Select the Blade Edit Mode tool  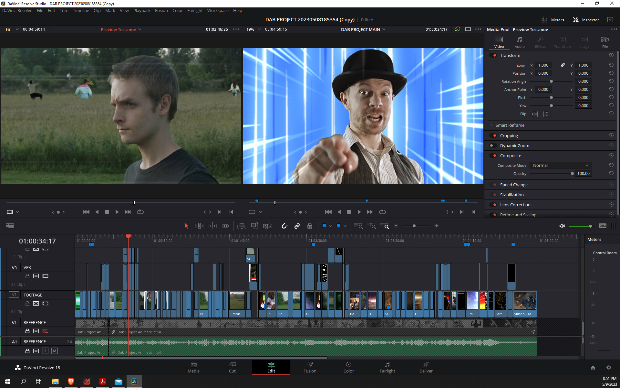[x=225, y=226]
